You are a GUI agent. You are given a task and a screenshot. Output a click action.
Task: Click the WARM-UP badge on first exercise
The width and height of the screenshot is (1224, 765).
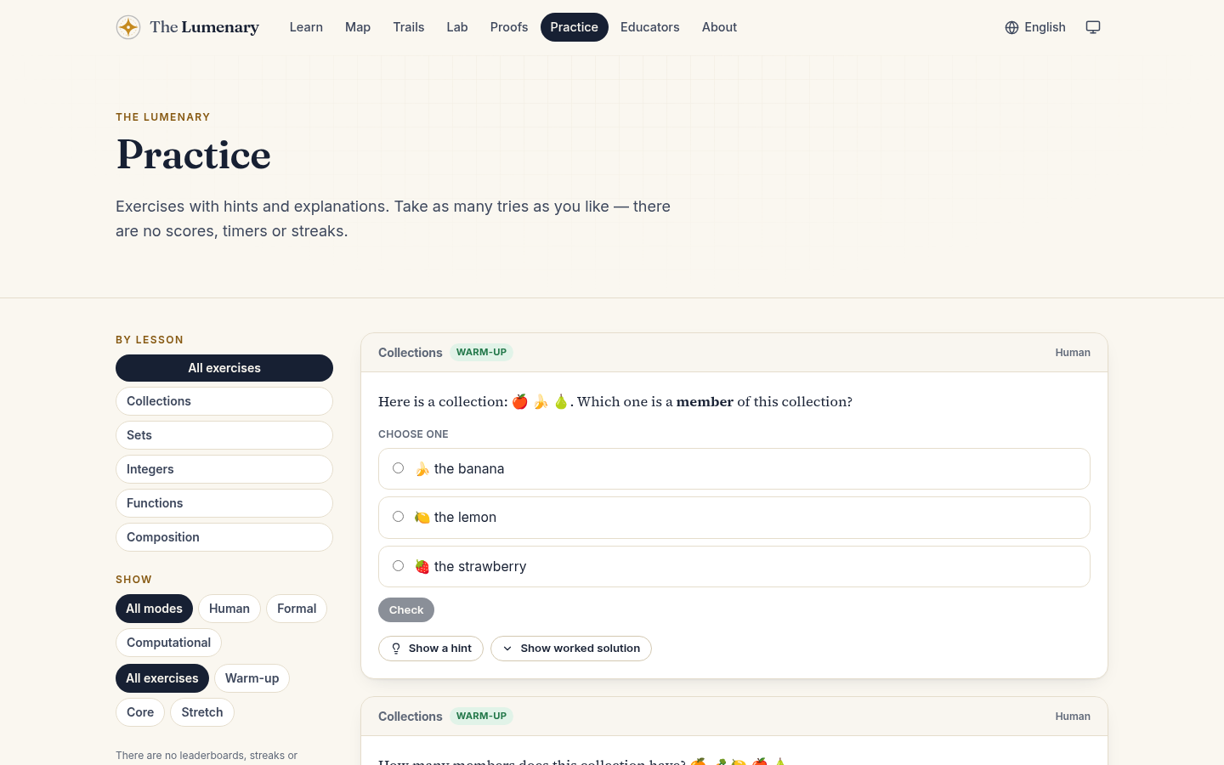(481, 352)
